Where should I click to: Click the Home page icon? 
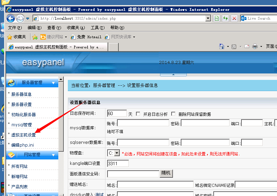[221, 46]
